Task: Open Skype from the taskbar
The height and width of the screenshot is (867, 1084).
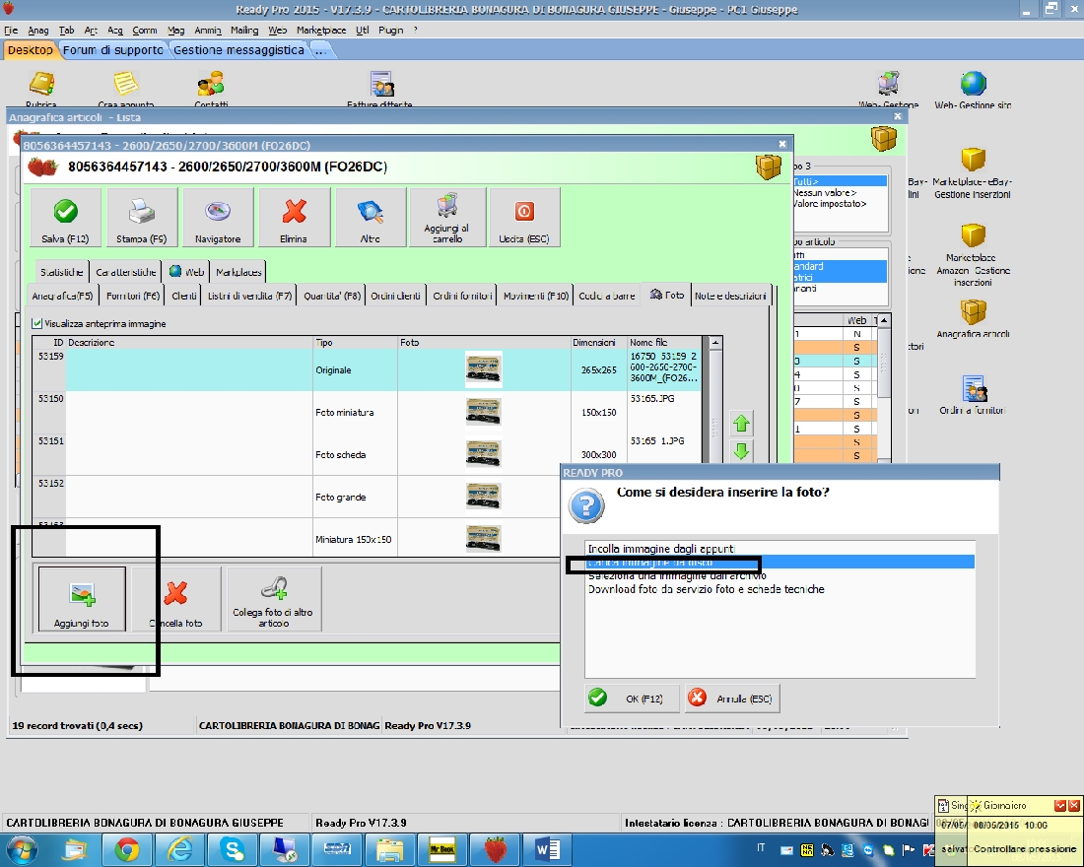Action: point(233,849)
